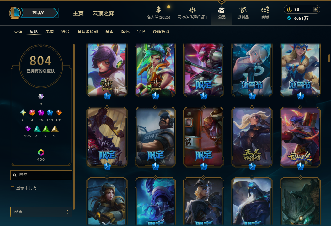Open the 灵魂莲华通行证 lotus icon
Screen dimensions: 331x226
click(192, 10)
